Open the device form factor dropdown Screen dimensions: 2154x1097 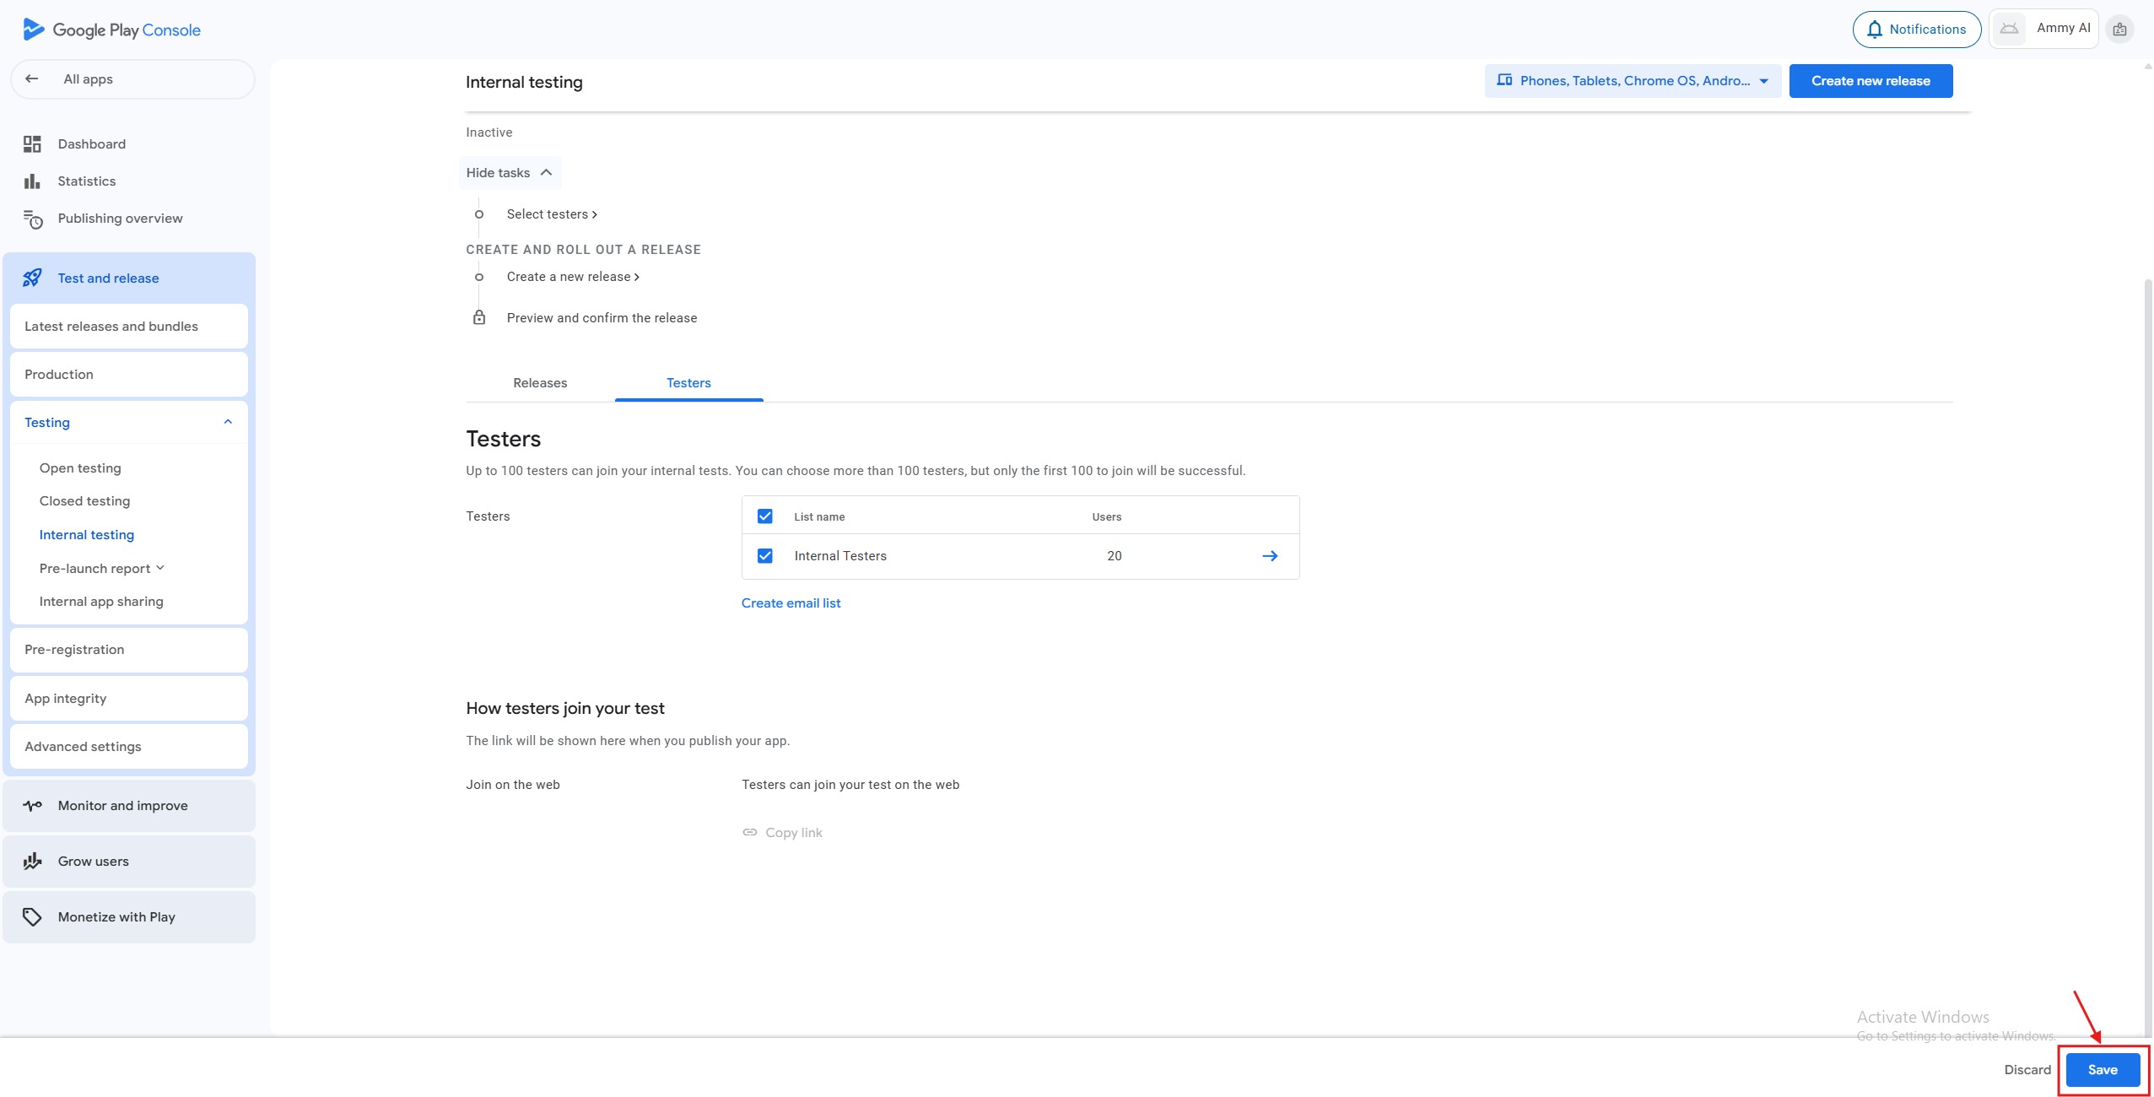tap(1633, 81)
